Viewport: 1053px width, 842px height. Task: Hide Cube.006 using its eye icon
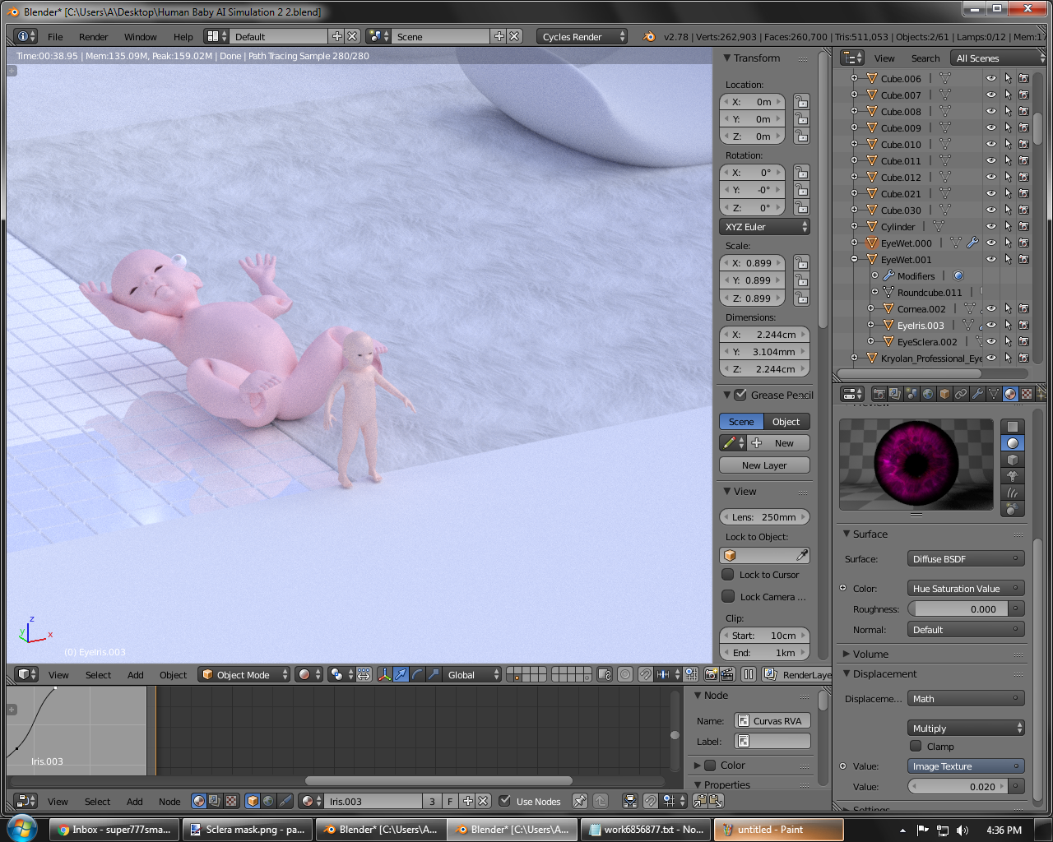[x=991, y=79]
